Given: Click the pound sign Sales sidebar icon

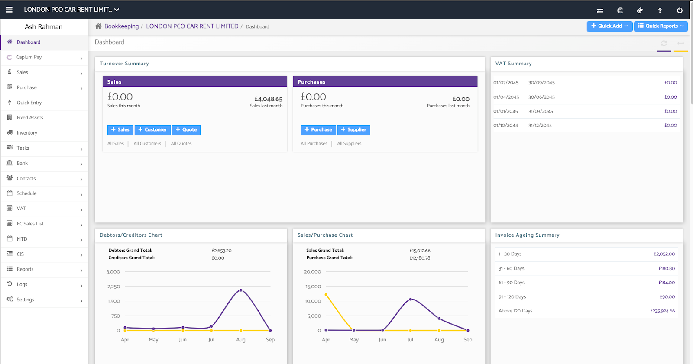Looking at the screenshot, I should click(10, 72).
